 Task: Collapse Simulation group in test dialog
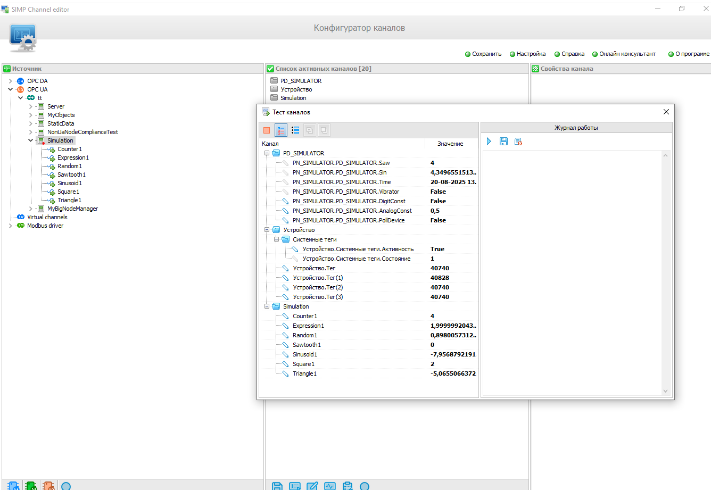(267, 306)
